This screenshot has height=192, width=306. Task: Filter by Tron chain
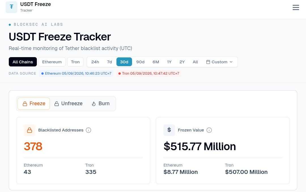coord(75,62)
